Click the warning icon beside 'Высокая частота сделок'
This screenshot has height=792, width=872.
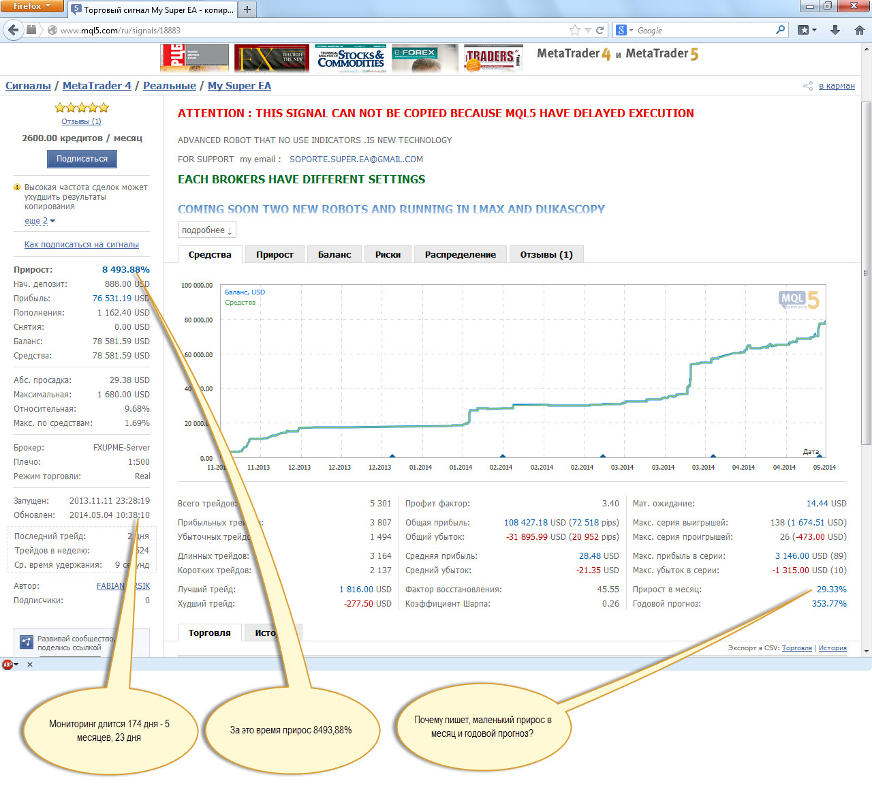(17, 187)
